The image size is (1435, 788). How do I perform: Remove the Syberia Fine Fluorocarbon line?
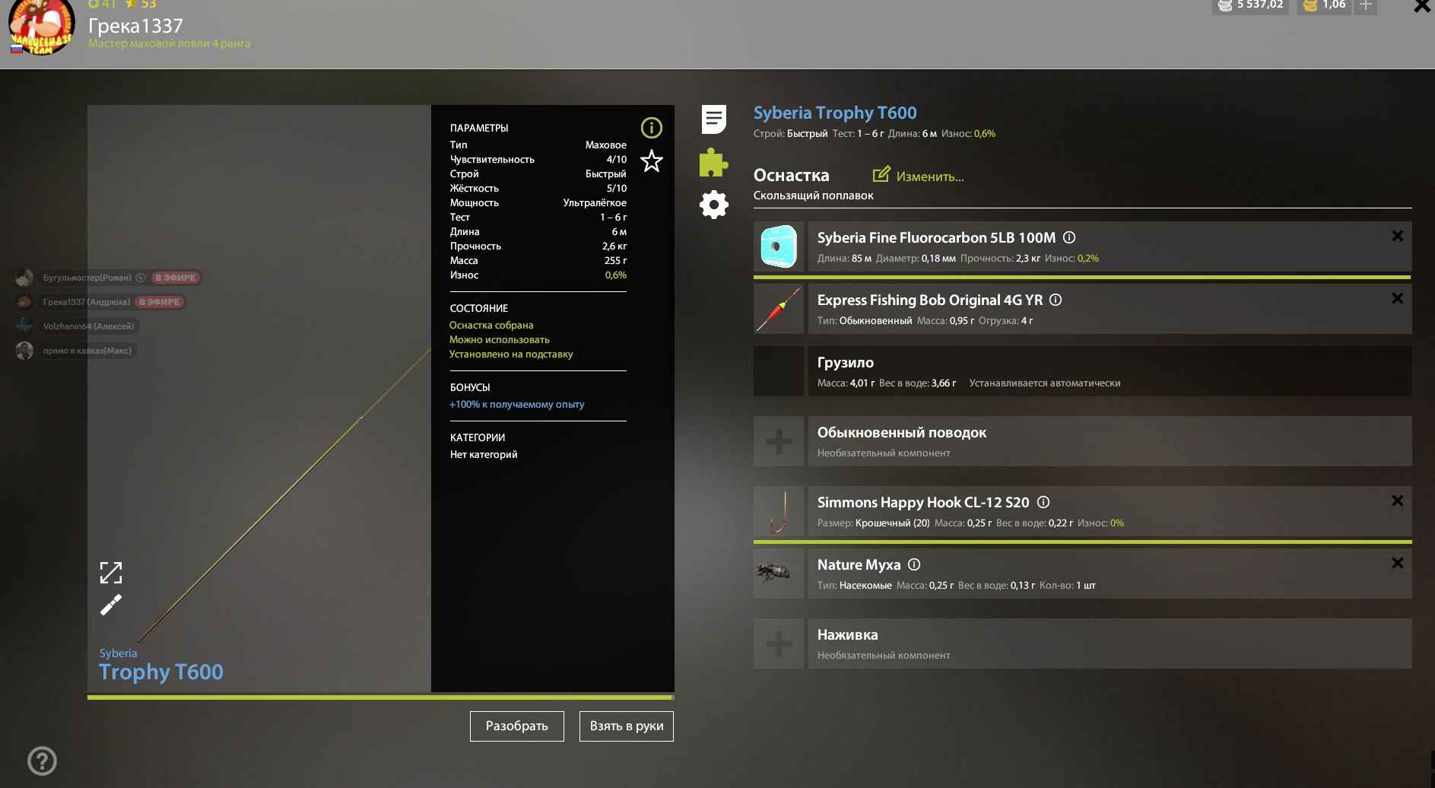click(1398, 236)
